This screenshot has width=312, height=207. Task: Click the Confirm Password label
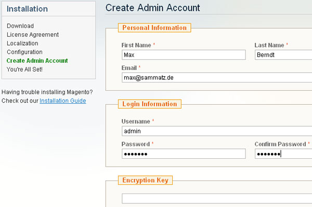[280, 144]
